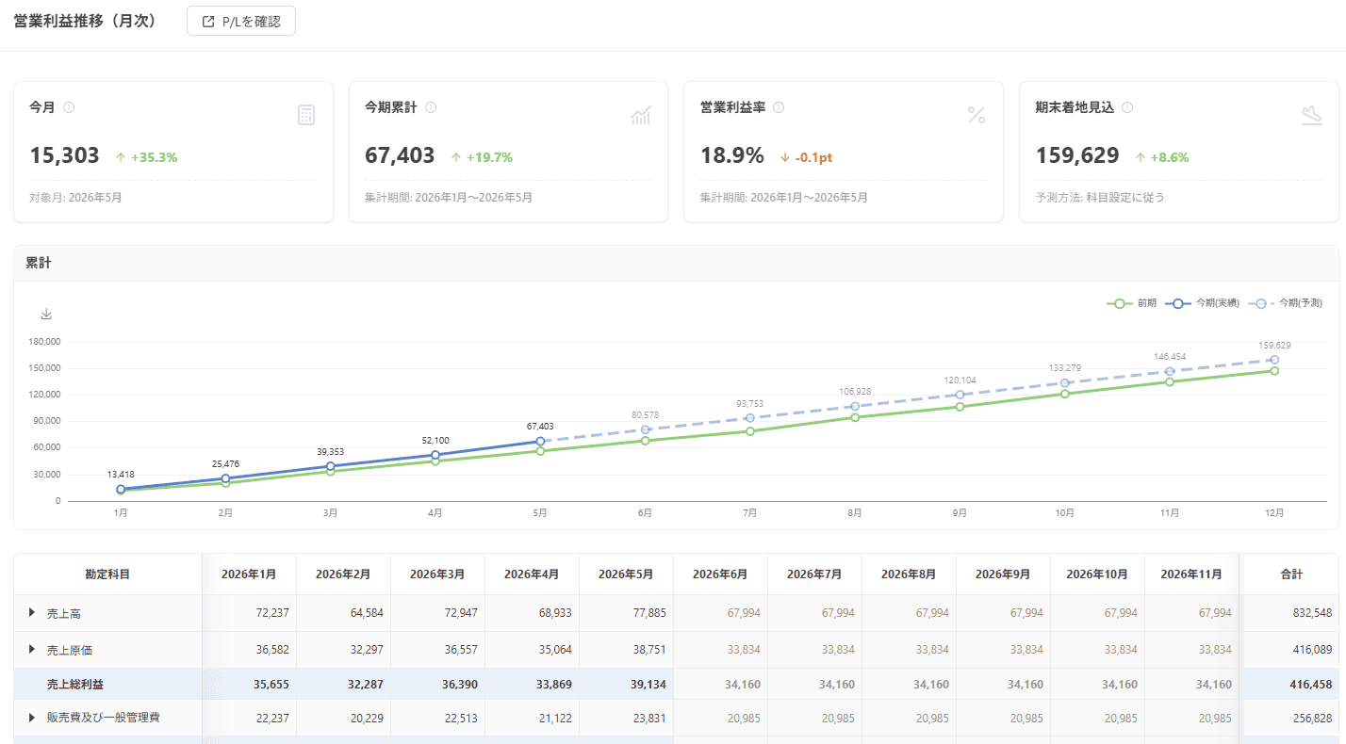Expand the 売上高 row
The width and height of the screenshot is (1346, 744).
(x=32, y=613)
